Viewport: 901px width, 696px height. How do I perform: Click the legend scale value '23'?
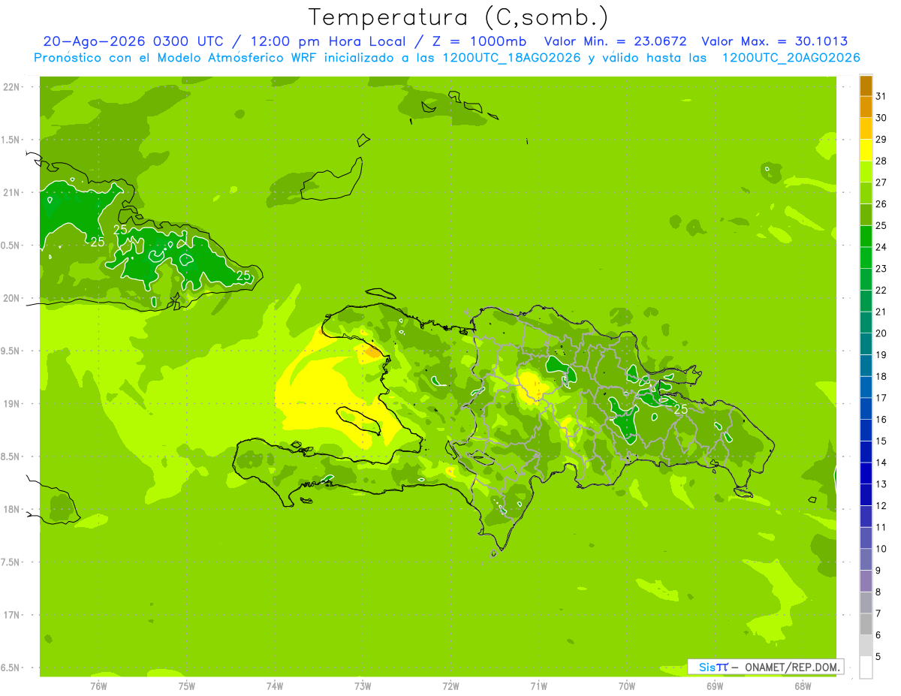[881, 269]
